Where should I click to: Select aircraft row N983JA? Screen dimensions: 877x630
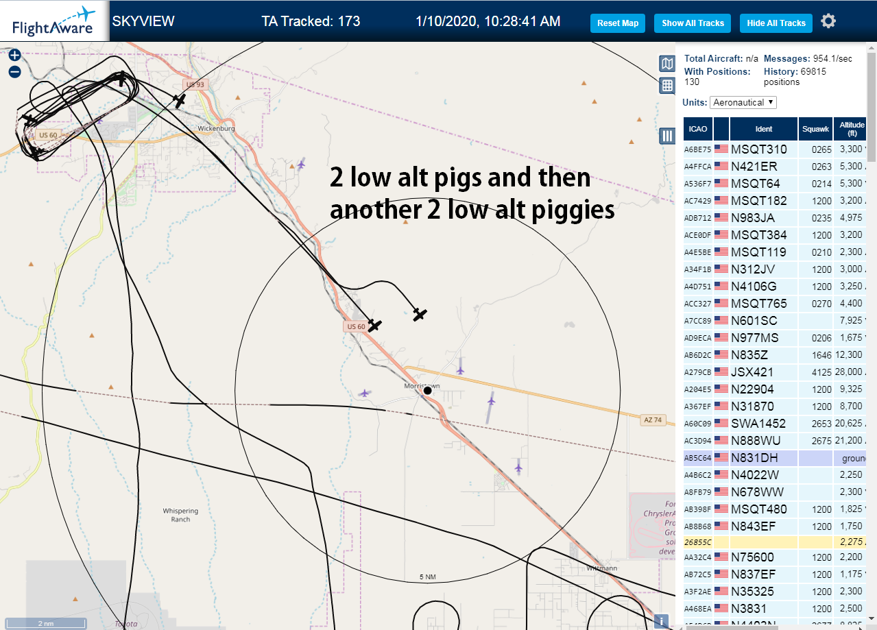pos(775,217)
